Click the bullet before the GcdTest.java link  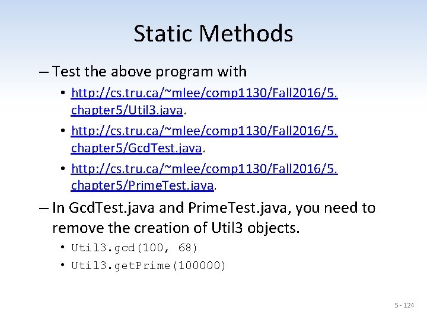pos(62,131)
